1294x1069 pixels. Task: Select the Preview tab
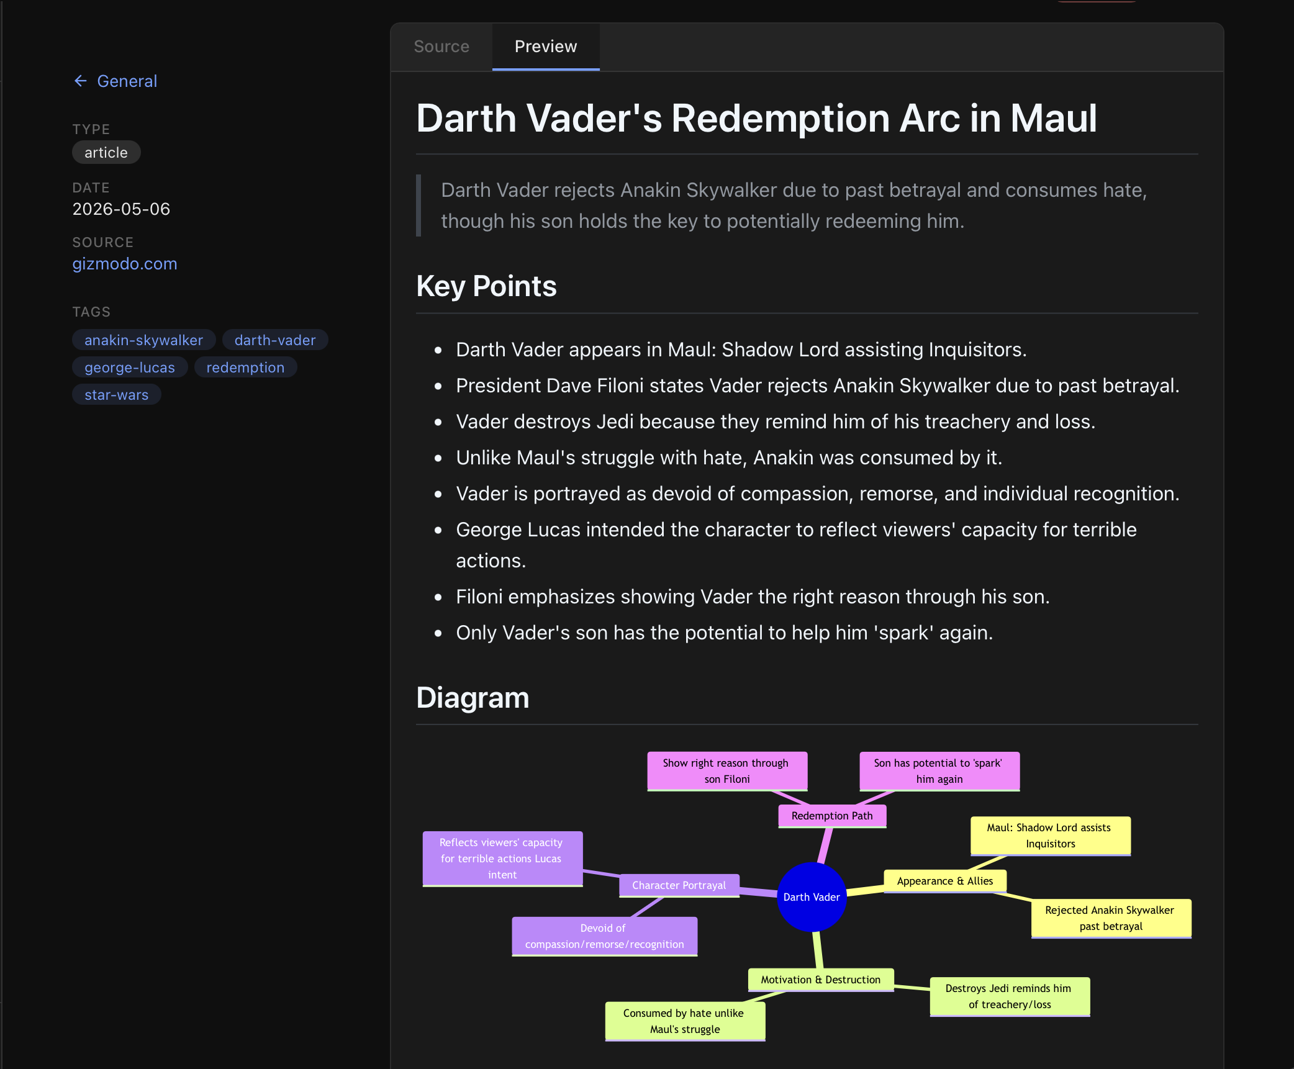click(x=546, y=47)
